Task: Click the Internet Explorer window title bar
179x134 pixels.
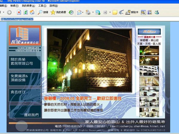Action: pyautogui.click(x=89, y=1)
